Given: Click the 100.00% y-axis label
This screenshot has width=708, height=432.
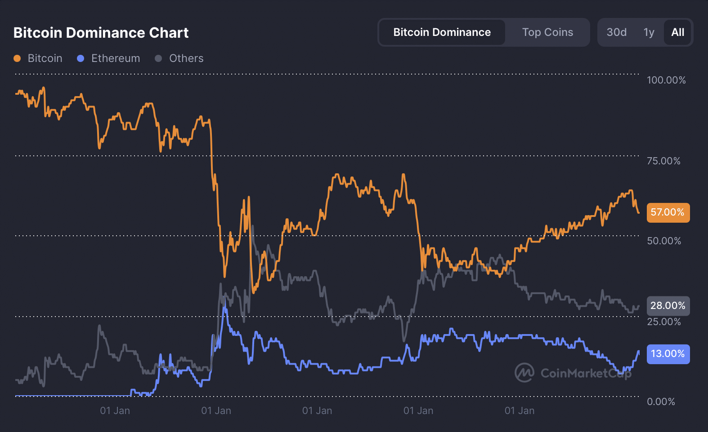Looking at the screenshot, I should [x=666, y=80].
